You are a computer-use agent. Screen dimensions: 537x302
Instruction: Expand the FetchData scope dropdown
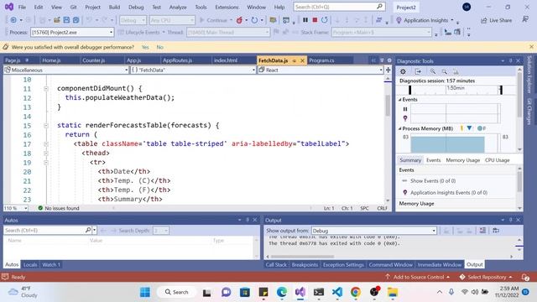tap(194, 70)
